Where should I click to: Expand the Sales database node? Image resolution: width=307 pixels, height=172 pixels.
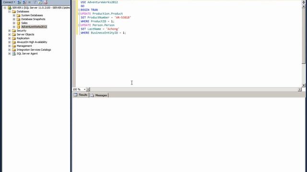[14, 23]
